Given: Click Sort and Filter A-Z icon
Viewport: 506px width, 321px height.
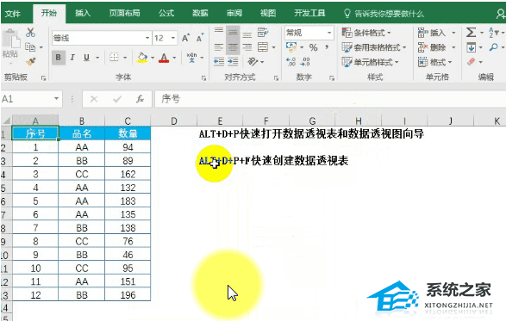Looking at the screenshot, I should tap(494, 33).
